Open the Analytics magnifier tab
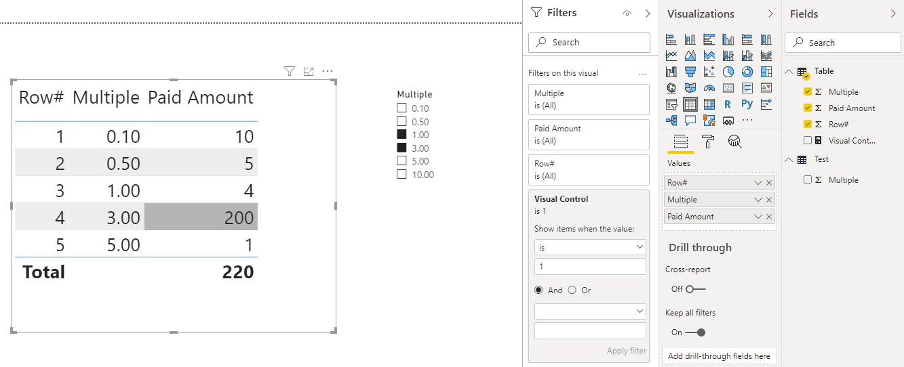The height and width of the screenshot is (367, 904). pyautogui.click(x=734, y=142)
